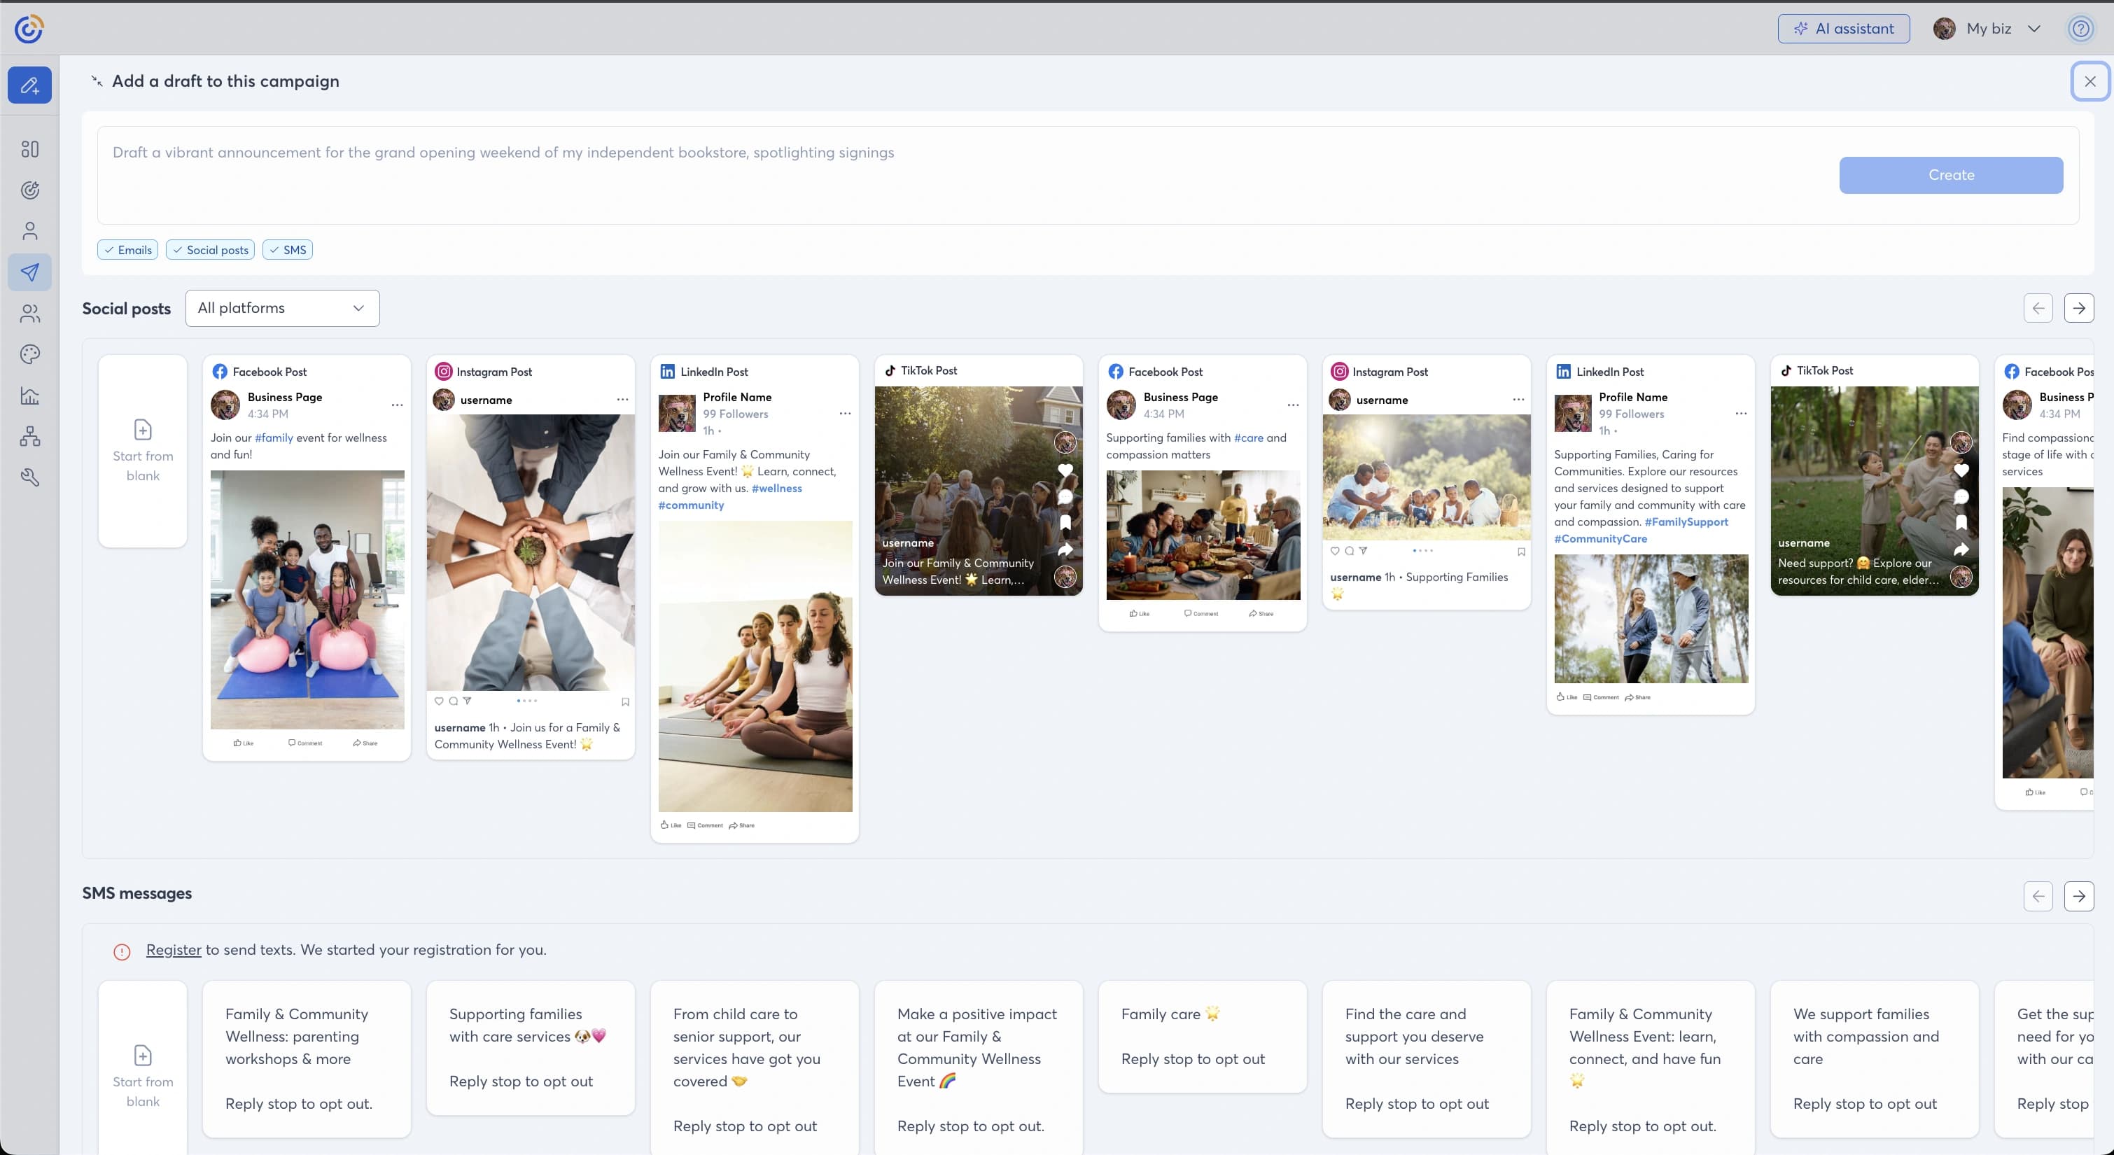
Task: Expand the My biz account menu
Action: coord(1987,29)
